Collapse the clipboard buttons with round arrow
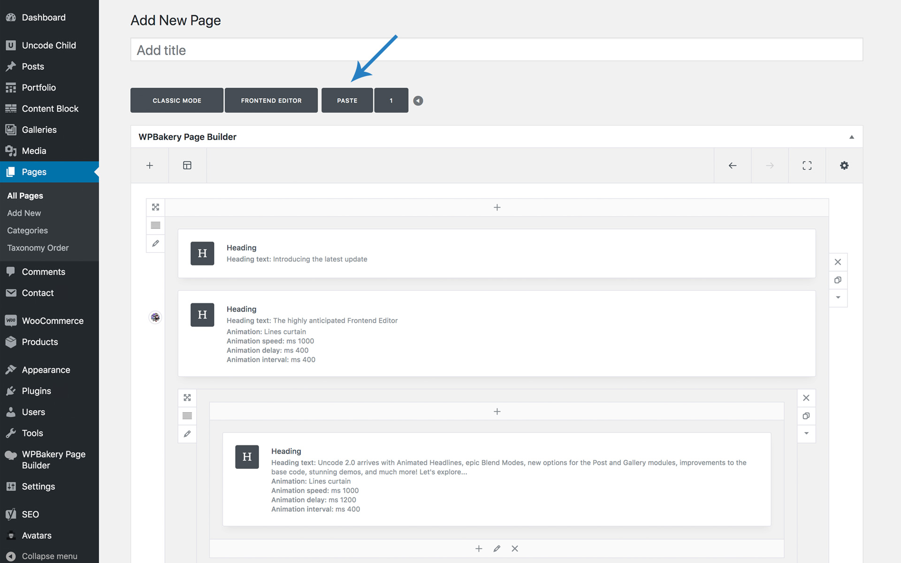 418,101
